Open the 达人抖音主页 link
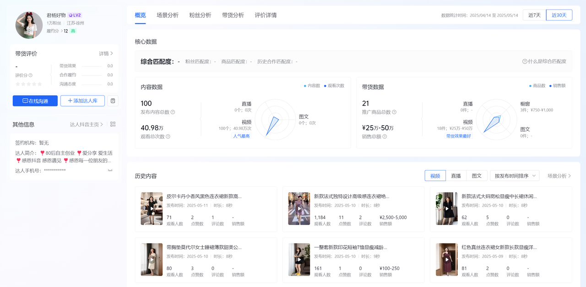Viewport: 586px width, 287px height. pyautogui.click(x=87, y=124)
